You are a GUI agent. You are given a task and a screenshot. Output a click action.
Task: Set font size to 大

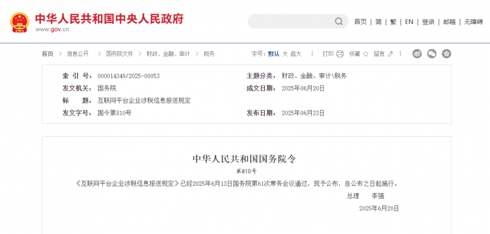285,54
